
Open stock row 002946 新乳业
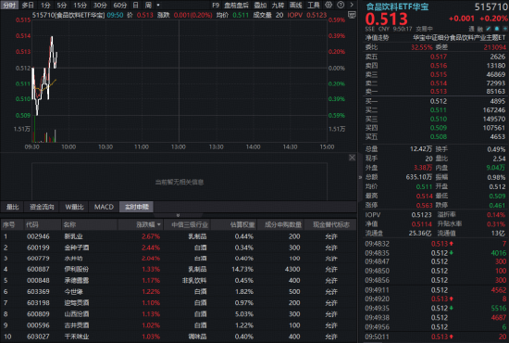[179, 236]
